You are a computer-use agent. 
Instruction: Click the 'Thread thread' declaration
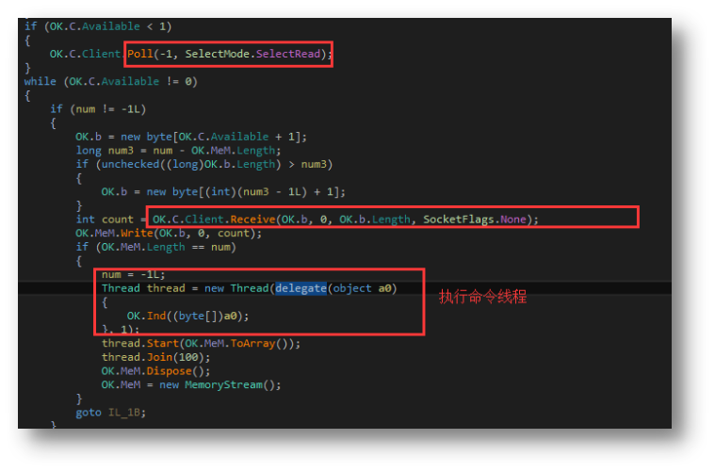click(143, 288)
